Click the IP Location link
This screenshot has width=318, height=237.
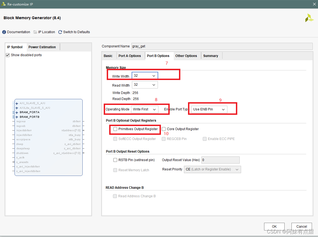coord(47,32)
